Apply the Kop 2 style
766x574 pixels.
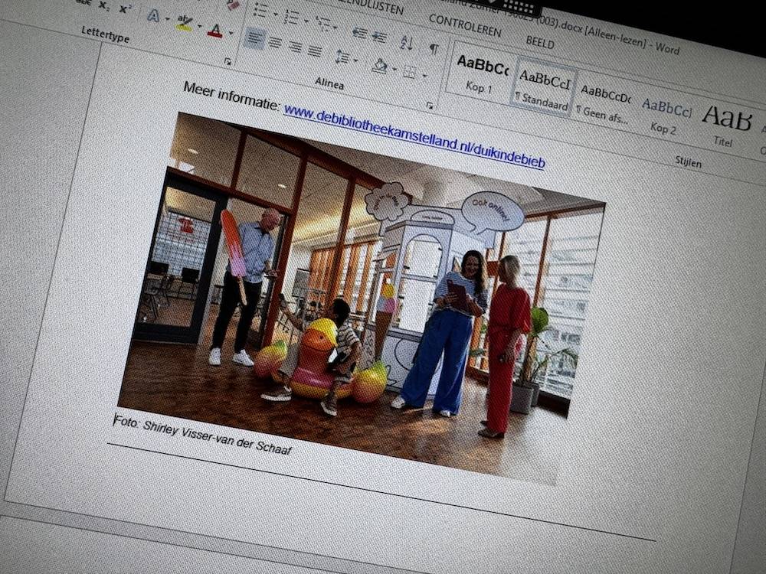[x=666, y=116]
